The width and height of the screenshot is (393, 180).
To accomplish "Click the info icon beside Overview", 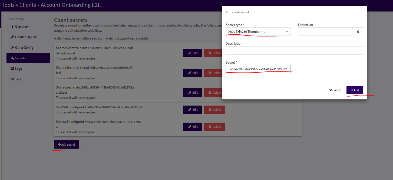I will point(12,27).
